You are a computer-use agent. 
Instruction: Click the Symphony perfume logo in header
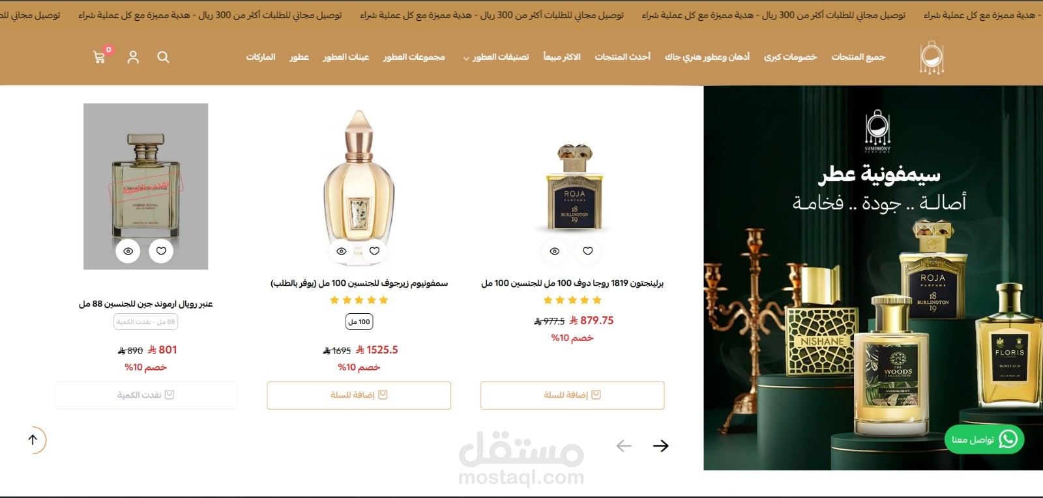(x=932, y=57)
